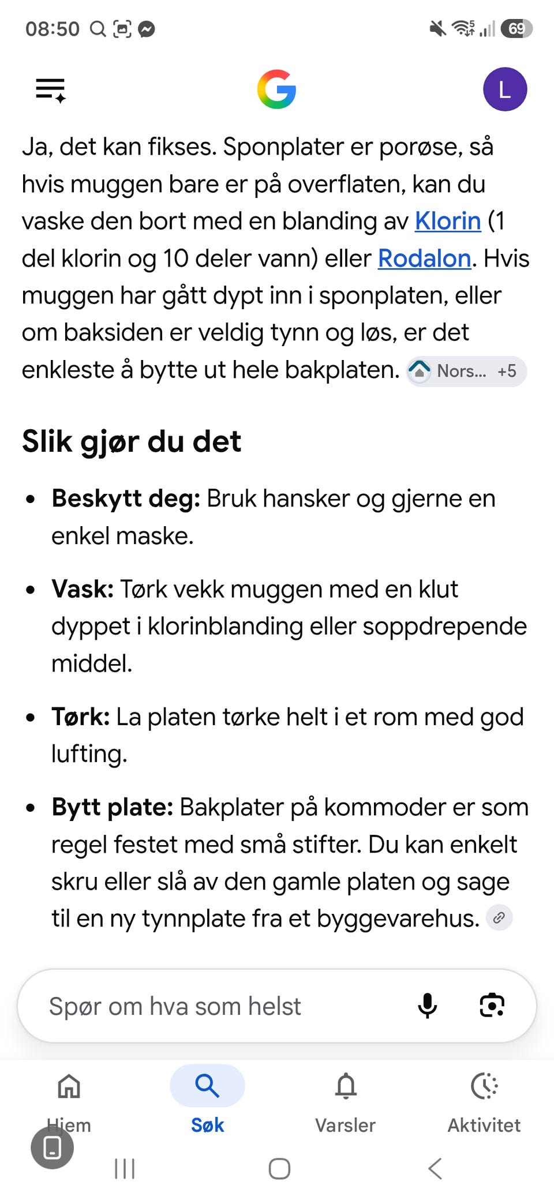
Task: Open the Rodalon link
Action: (x=425, y=258)
